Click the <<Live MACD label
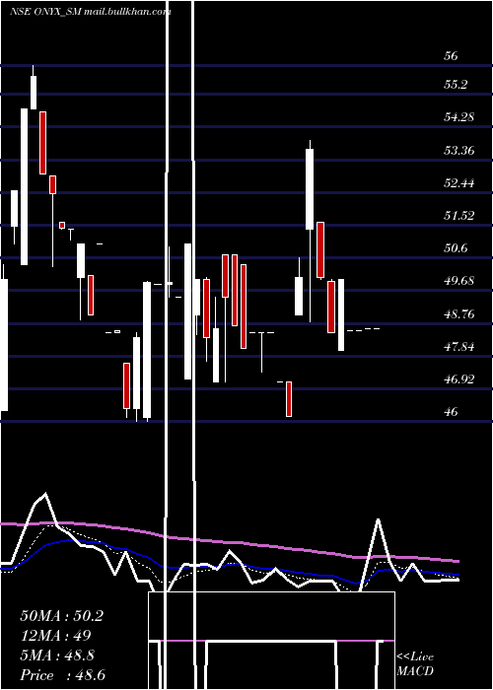Image resolution: width=493 pixels, height=690 pixels. [x=415, y=663]
